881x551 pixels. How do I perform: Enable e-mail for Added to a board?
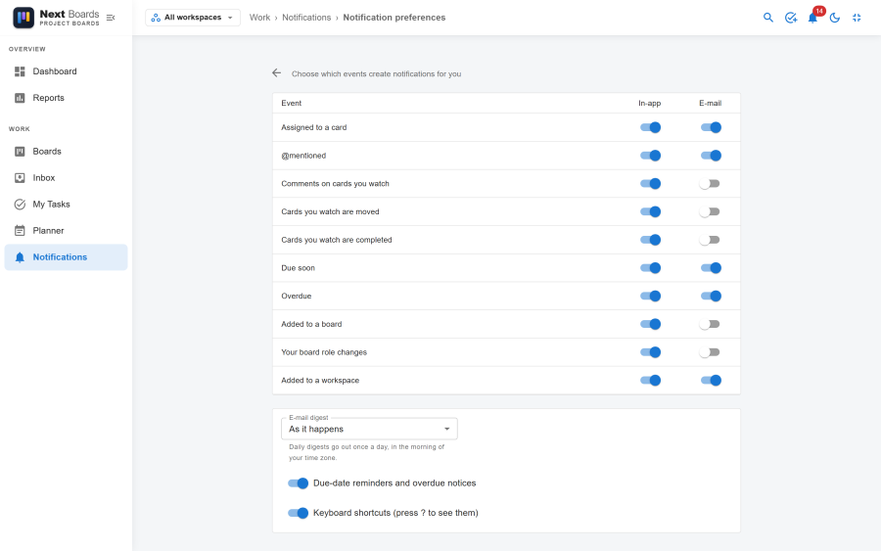click(x=710, y=324)
